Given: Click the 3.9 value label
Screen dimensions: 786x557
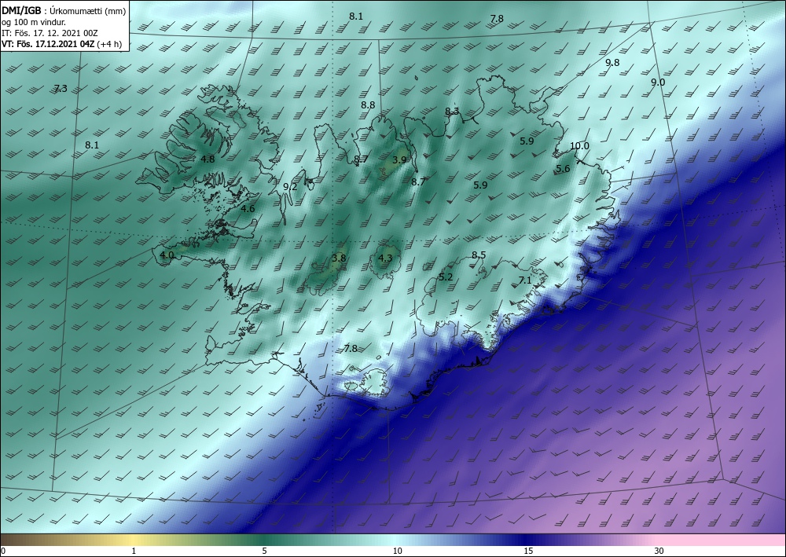Looking at the screenshot, I should click(399, 159).
